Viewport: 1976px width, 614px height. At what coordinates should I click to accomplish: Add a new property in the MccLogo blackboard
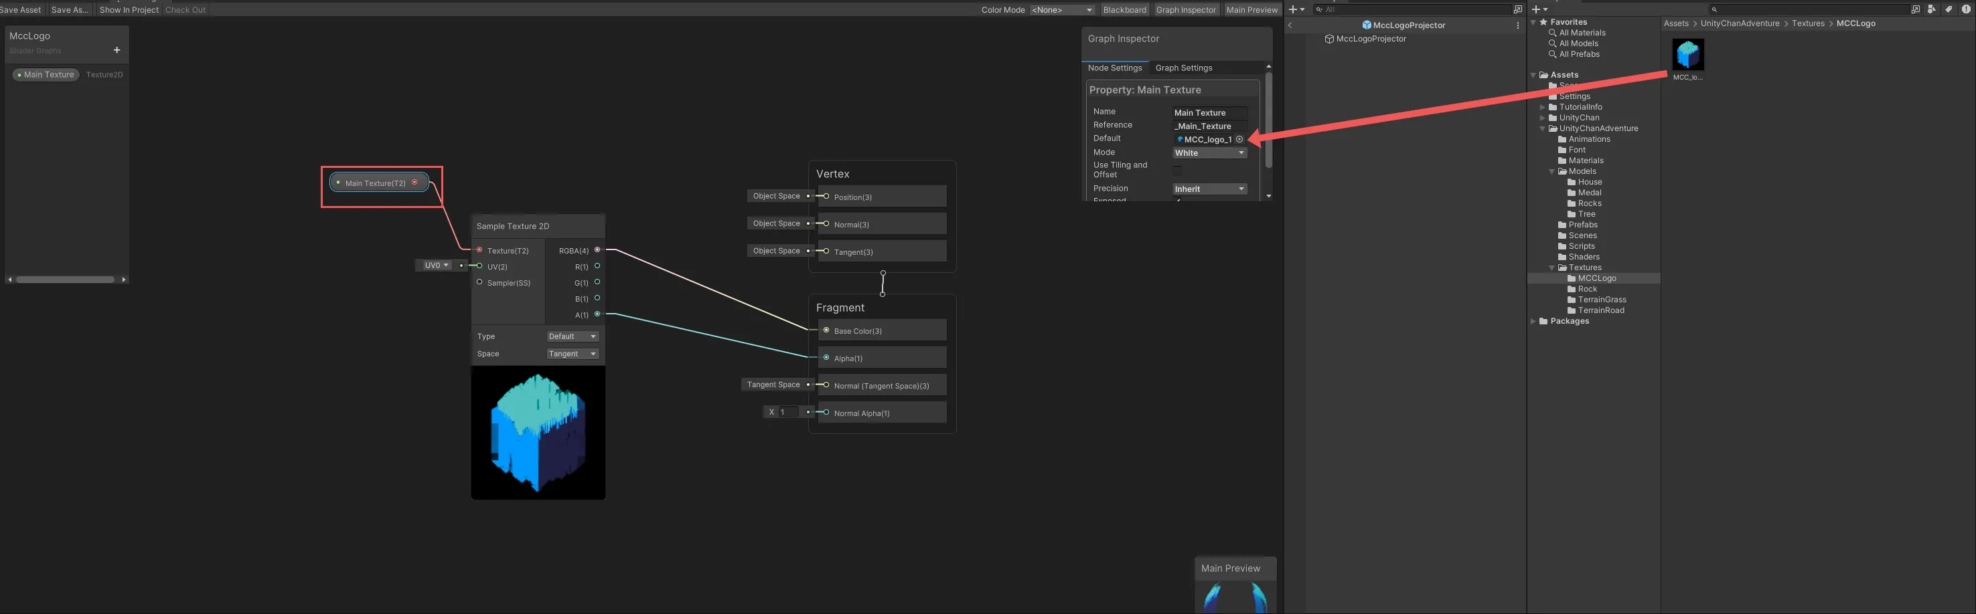(117, 51)
